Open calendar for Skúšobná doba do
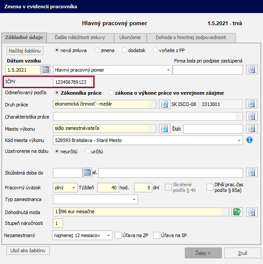Image resolution: width=263 pixels, height=264 pixels. 87,172
